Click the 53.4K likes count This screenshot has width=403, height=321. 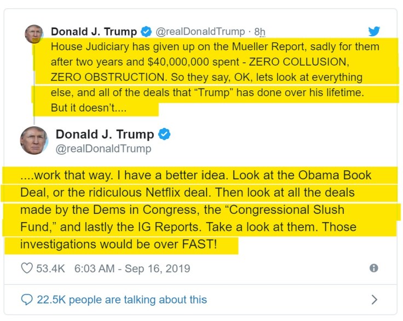tap(51, 269)
